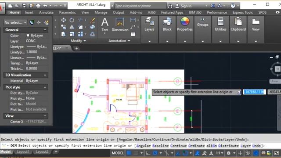Viewport: 281px width, 158px height.
Task: Expand the Layers panel dropdown arrow
Action: tap(149, 41)
